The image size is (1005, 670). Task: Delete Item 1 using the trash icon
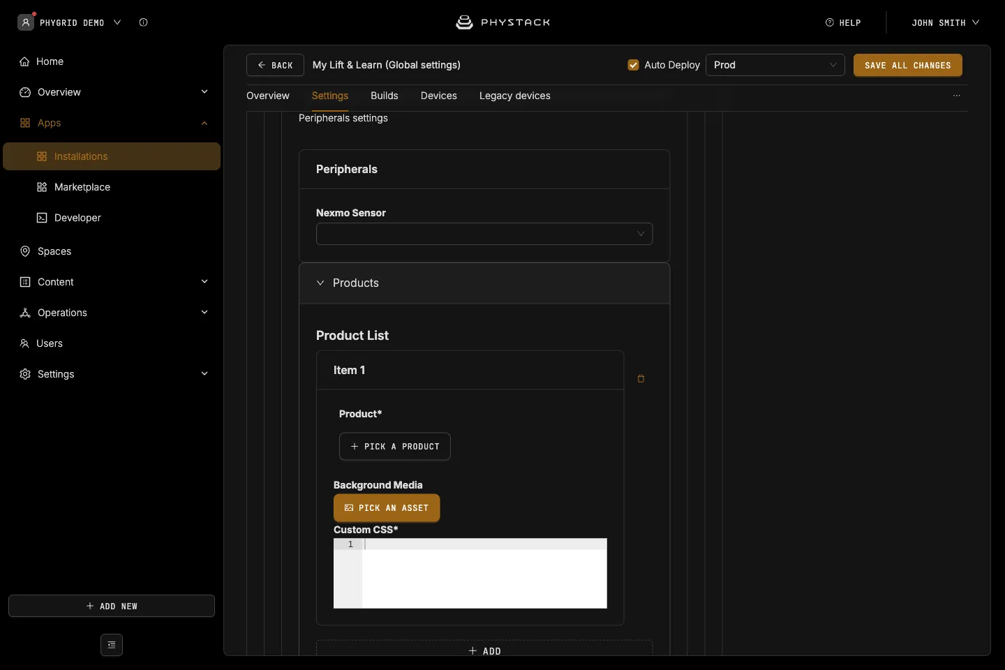(x=641, y=379)
